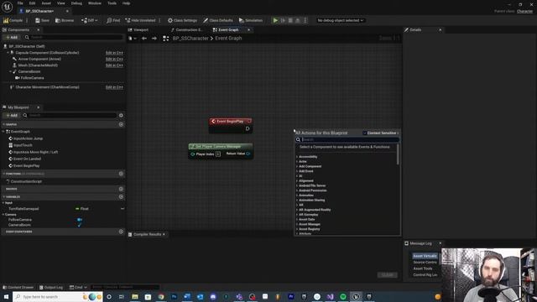This screenshot has height=302, width=537.
Task: Click the action list scrollbar
Action: (398, 154)
